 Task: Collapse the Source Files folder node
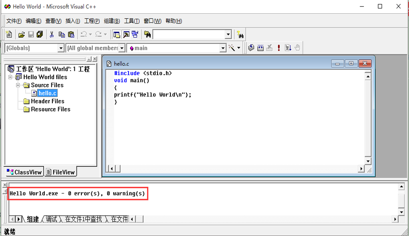tap(18, 85)
